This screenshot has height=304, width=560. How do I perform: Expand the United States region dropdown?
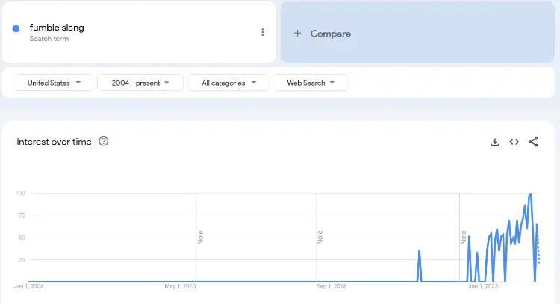(x=52, y=83)
